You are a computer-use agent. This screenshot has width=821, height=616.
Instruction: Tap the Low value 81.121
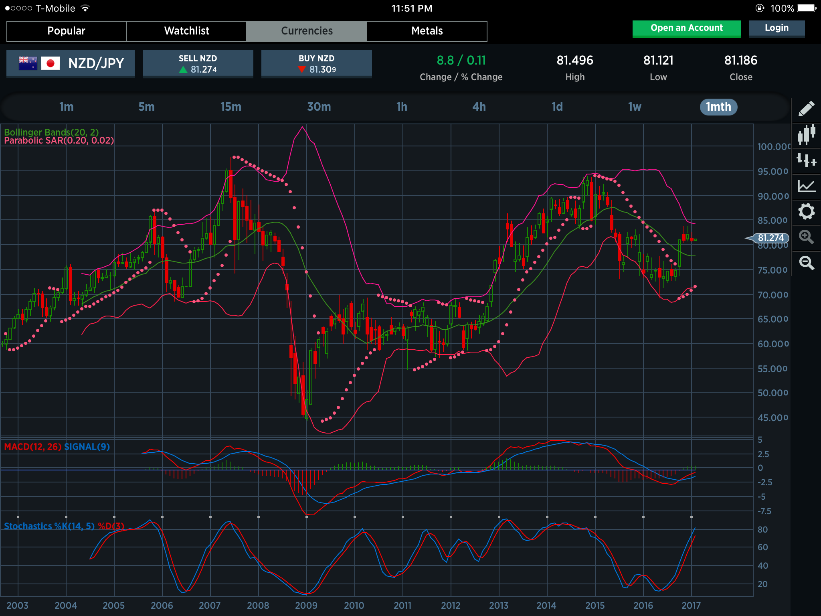[x=658, y=61]
